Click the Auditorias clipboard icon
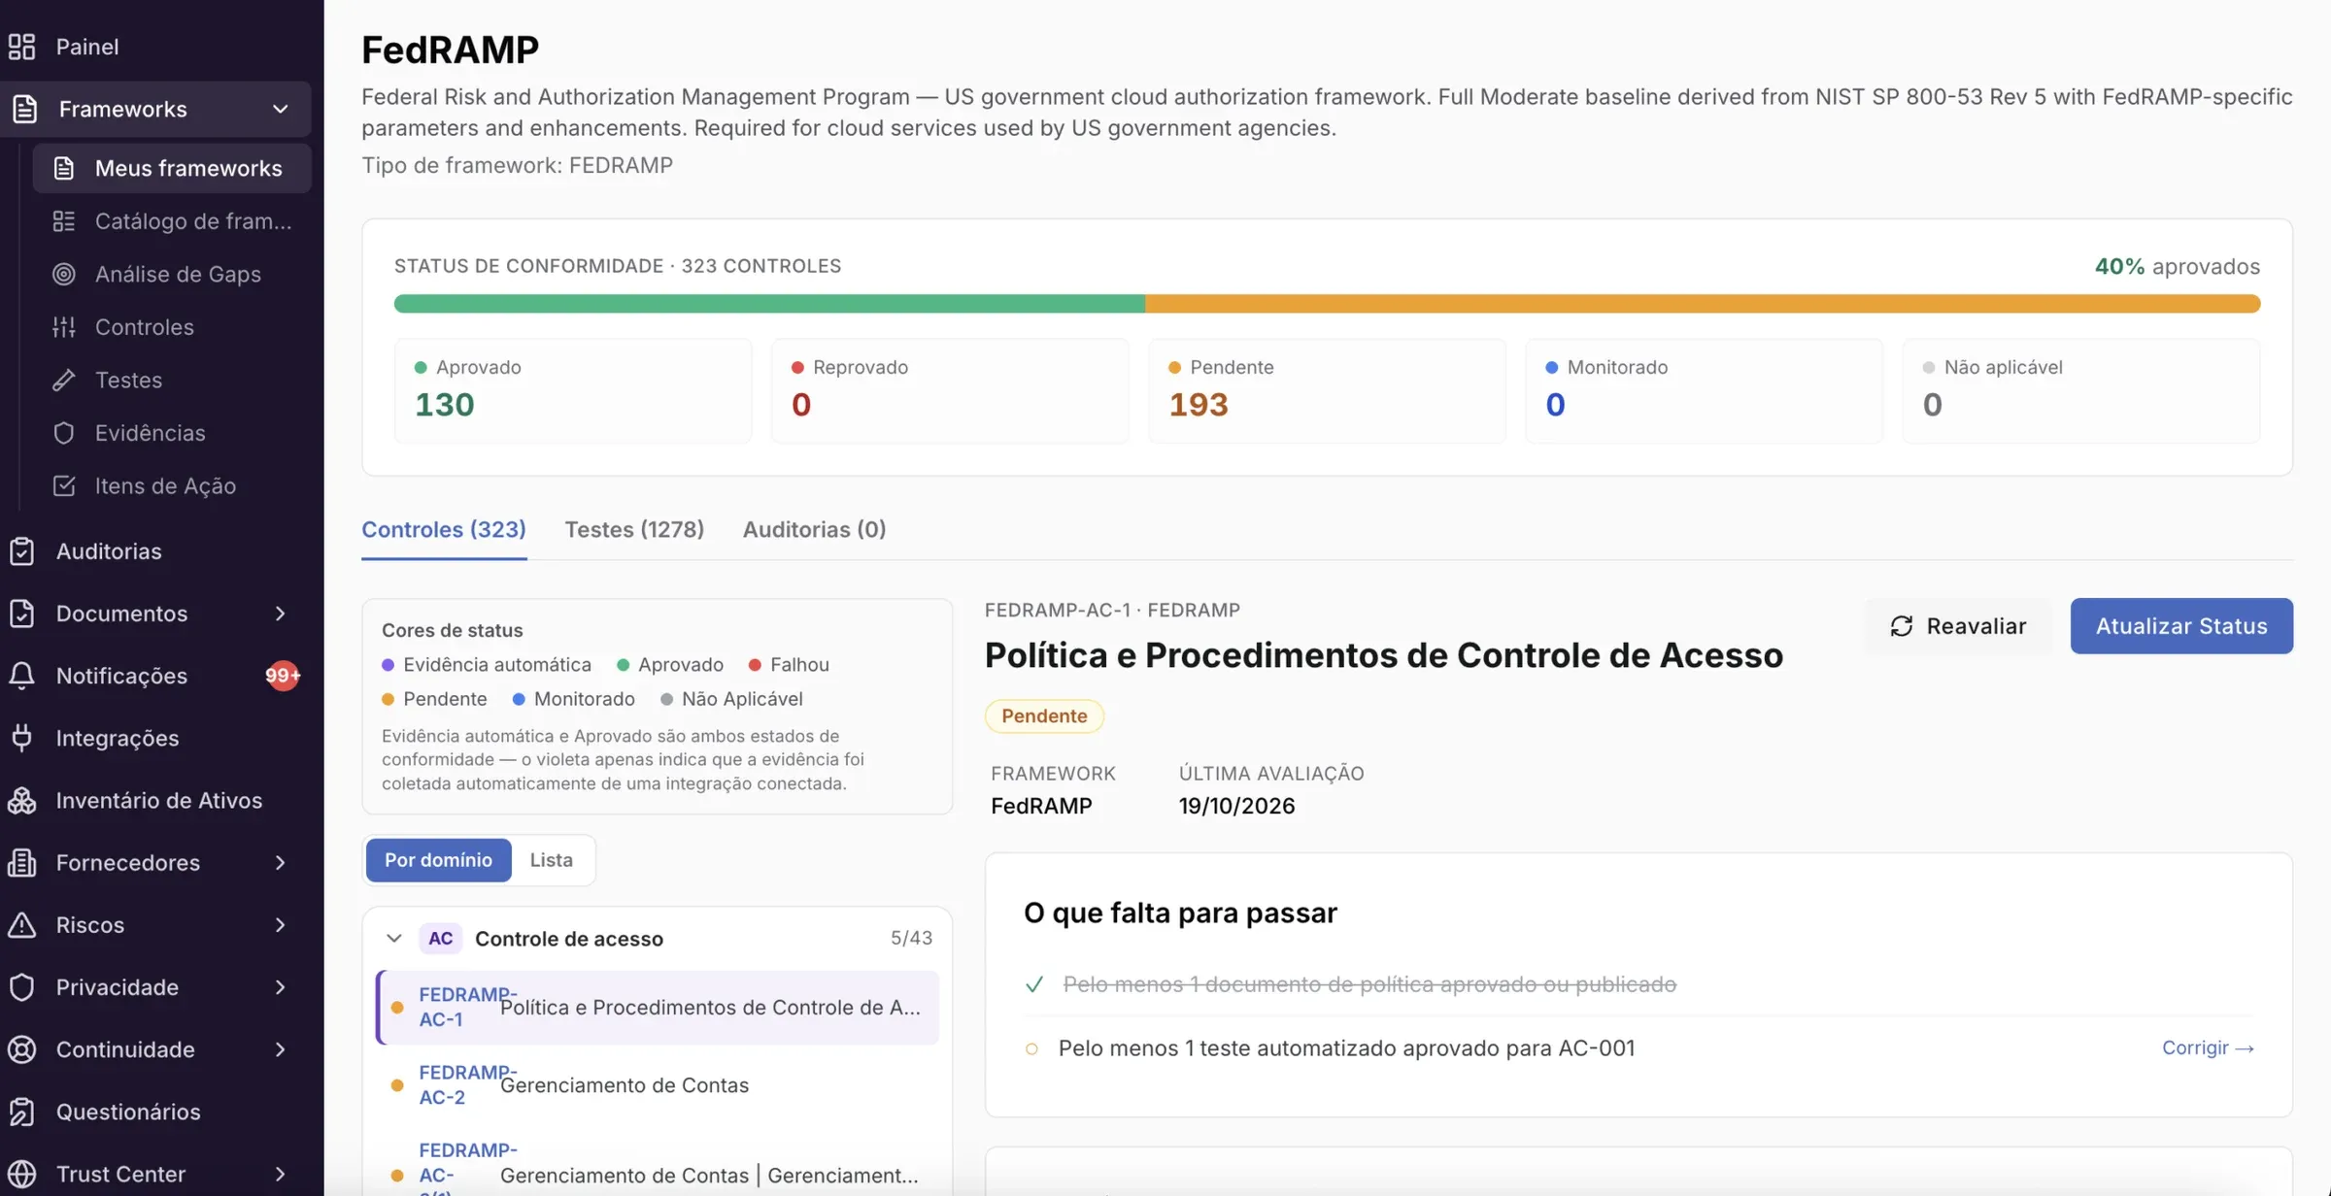This screenshot has width=2331, height=1196. point(22,551)
